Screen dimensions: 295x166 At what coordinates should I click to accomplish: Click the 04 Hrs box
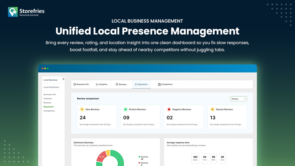click(205, 158)
